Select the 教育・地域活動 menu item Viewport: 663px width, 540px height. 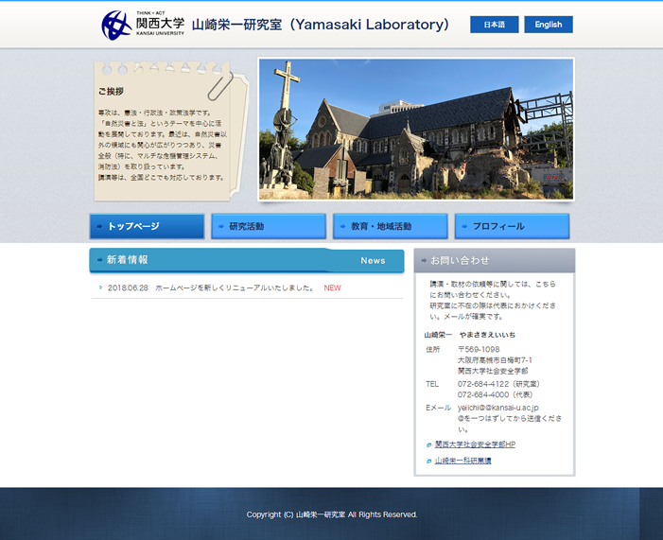[390, 227]
